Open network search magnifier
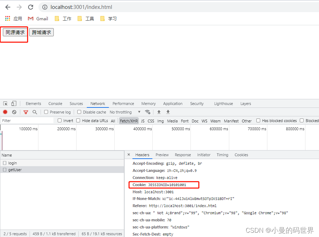 coord(35,112)
